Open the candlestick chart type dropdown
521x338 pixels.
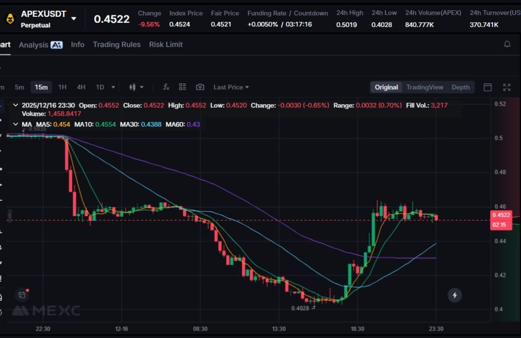(136, 87)
